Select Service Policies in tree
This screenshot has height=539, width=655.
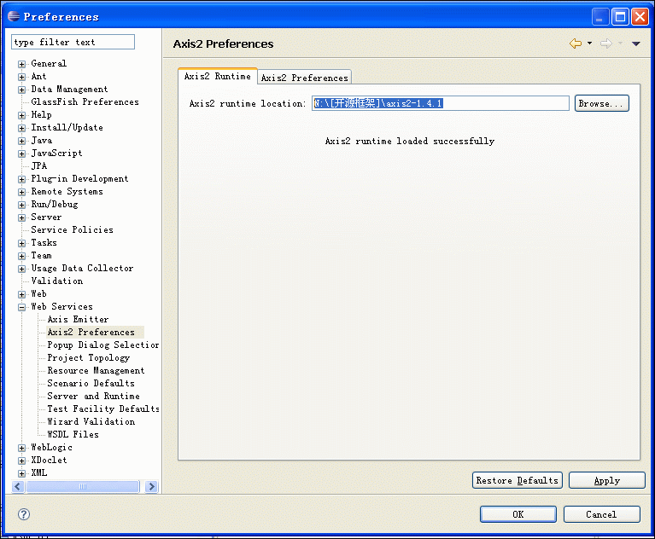(x=72, y=229)
